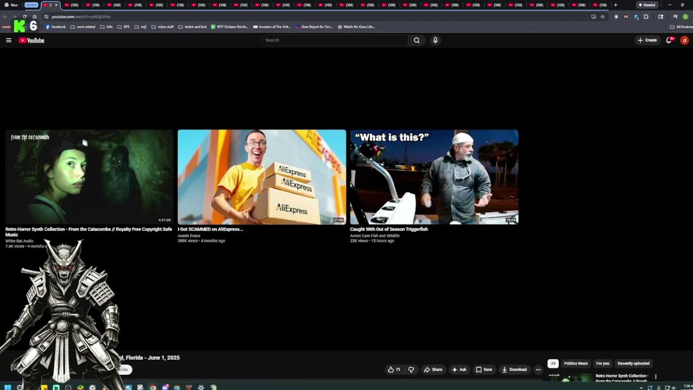Screen dimensions: 693x390
Task: Open the Windows Start button
Action: (6, 387)
